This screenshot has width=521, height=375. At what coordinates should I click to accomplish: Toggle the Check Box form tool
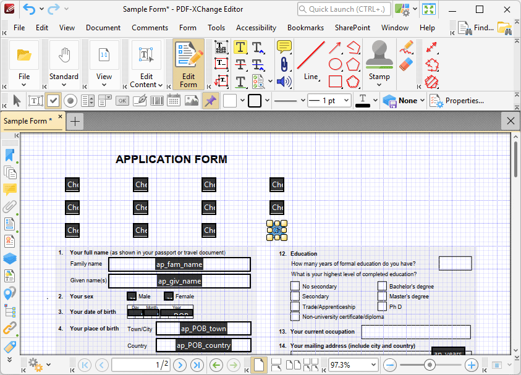point(53,101)
